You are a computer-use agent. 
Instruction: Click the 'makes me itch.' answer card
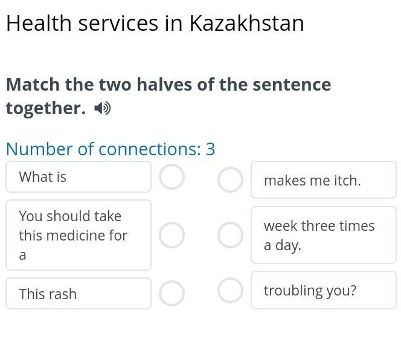[x=324, y=180]
